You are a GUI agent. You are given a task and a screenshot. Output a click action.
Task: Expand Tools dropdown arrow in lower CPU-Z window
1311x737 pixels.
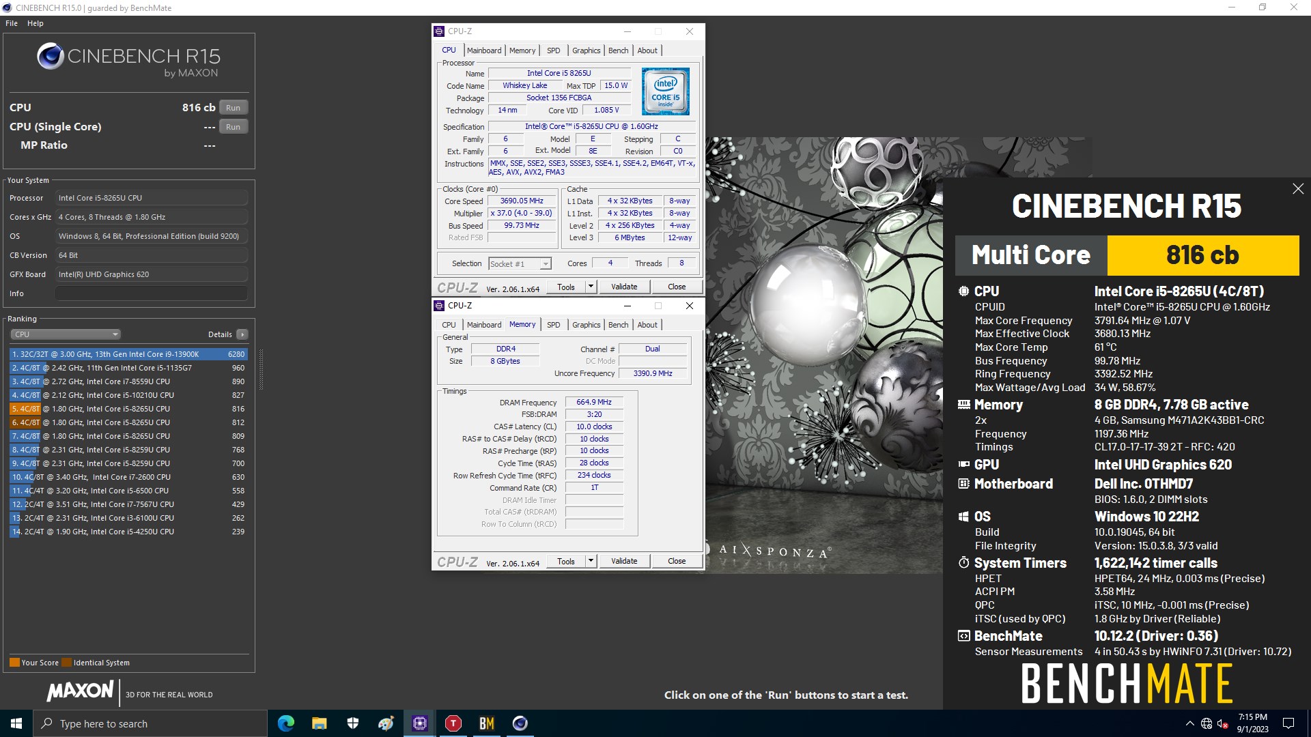(591, 561)
